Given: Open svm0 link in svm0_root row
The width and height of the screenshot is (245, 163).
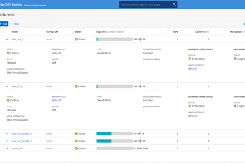Looking at the screenshot, I should [x=49, y=148].
